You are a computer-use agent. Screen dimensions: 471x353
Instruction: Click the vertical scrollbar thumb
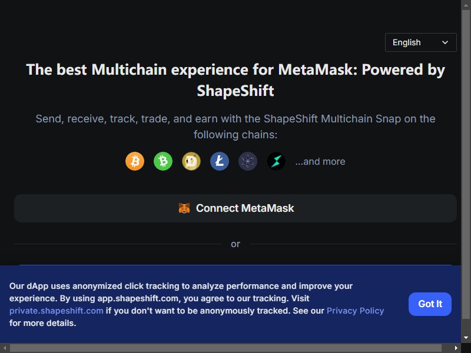point(466,165)
